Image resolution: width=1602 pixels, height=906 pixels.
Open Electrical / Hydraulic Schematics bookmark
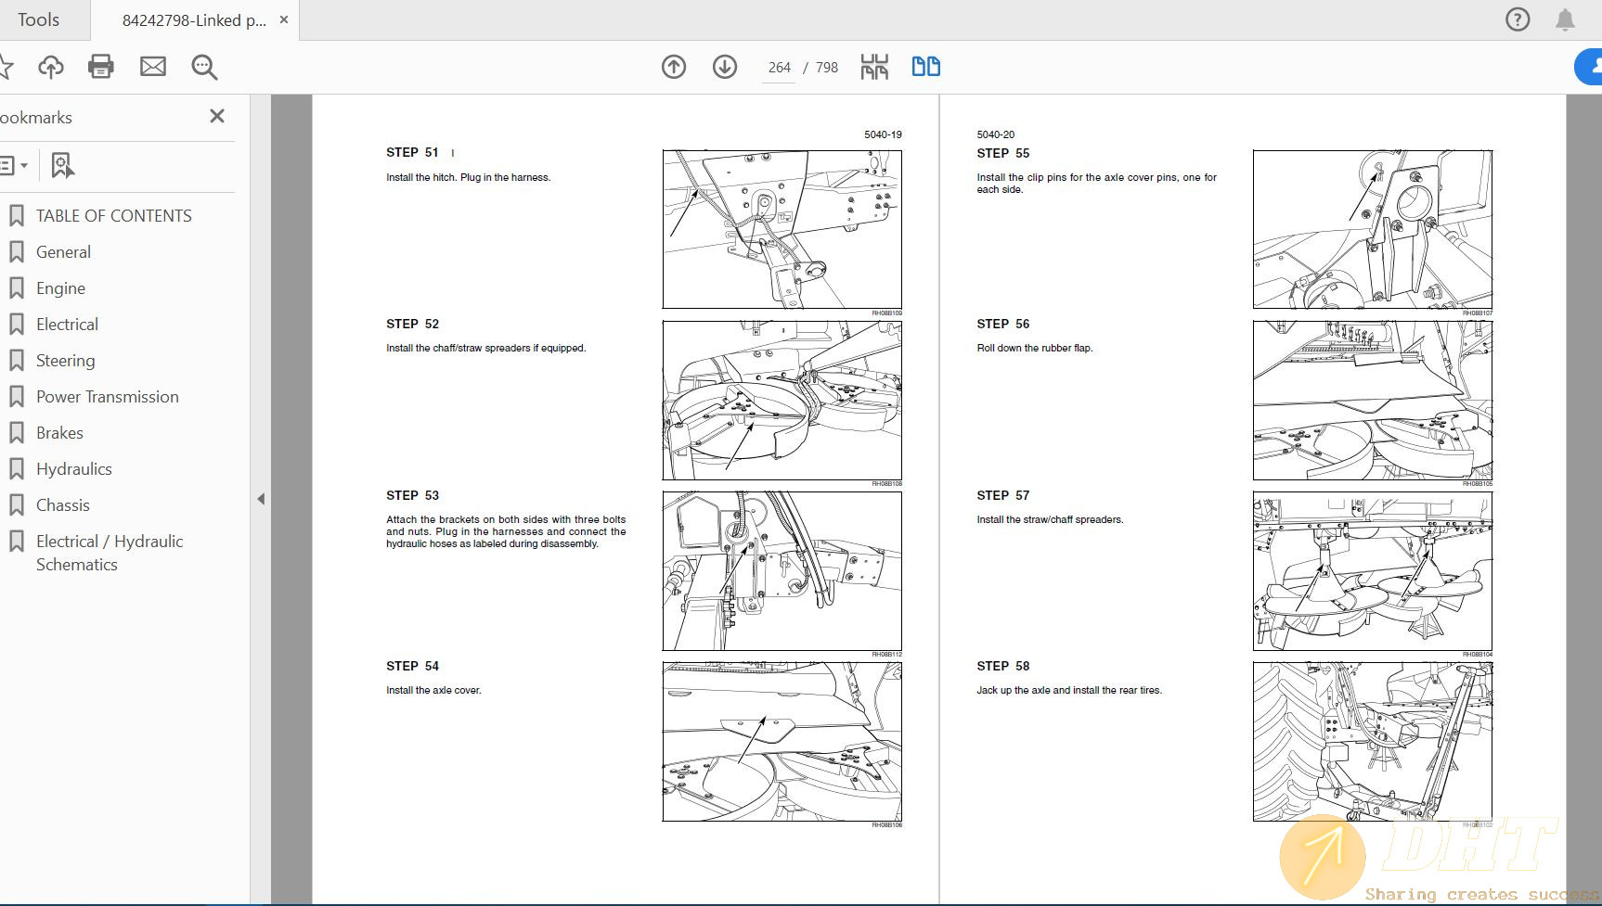tap(109, 553)
